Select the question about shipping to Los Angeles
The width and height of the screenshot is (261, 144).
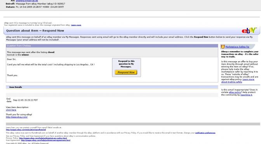click(x=50, y=65)
